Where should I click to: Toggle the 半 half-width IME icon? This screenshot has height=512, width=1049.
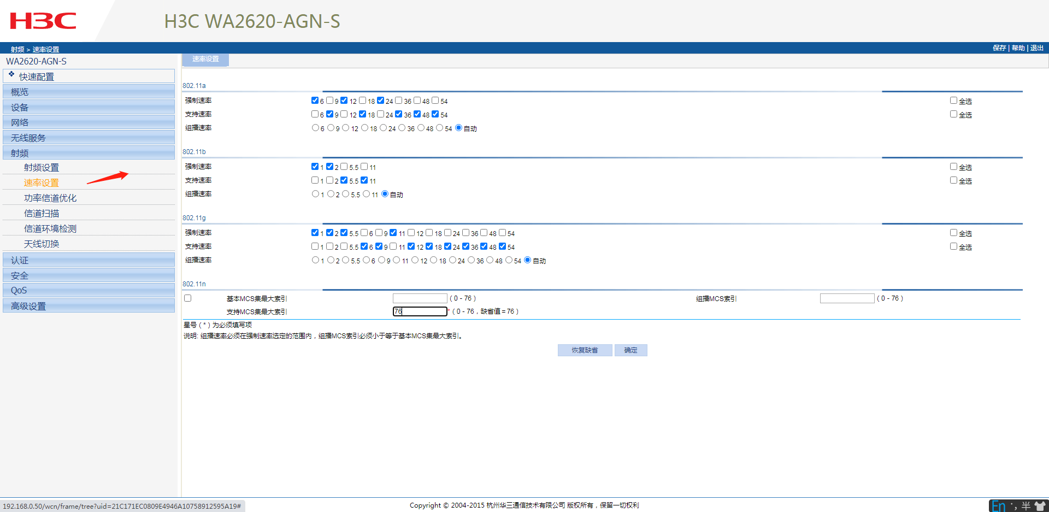(1026, 506)
